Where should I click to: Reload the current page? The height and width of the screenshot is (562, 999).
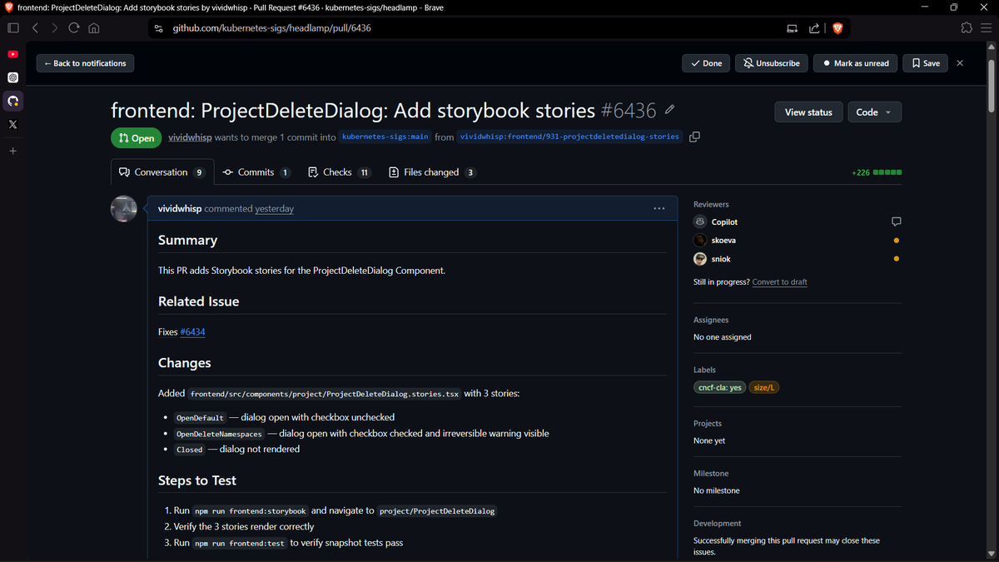click(74, 27)
